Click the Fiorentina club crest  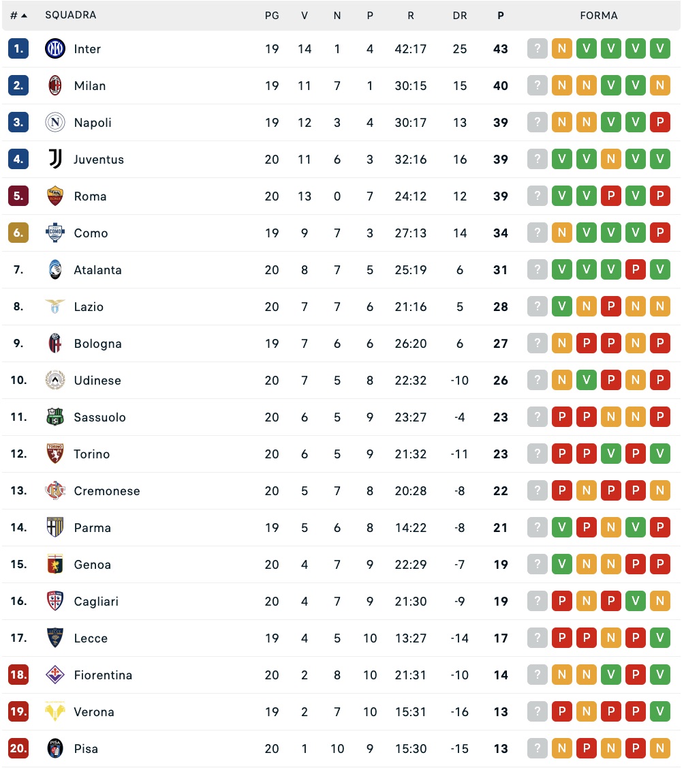click(x=55, y=675)
